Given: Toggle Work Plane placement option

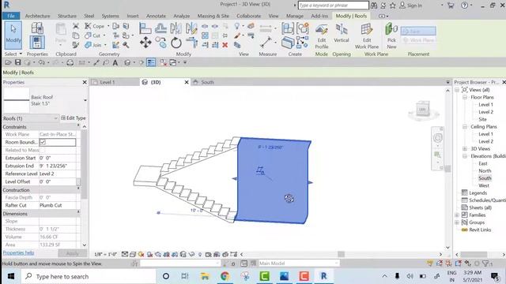Looking at the screenshot, I should pos(418,40).
